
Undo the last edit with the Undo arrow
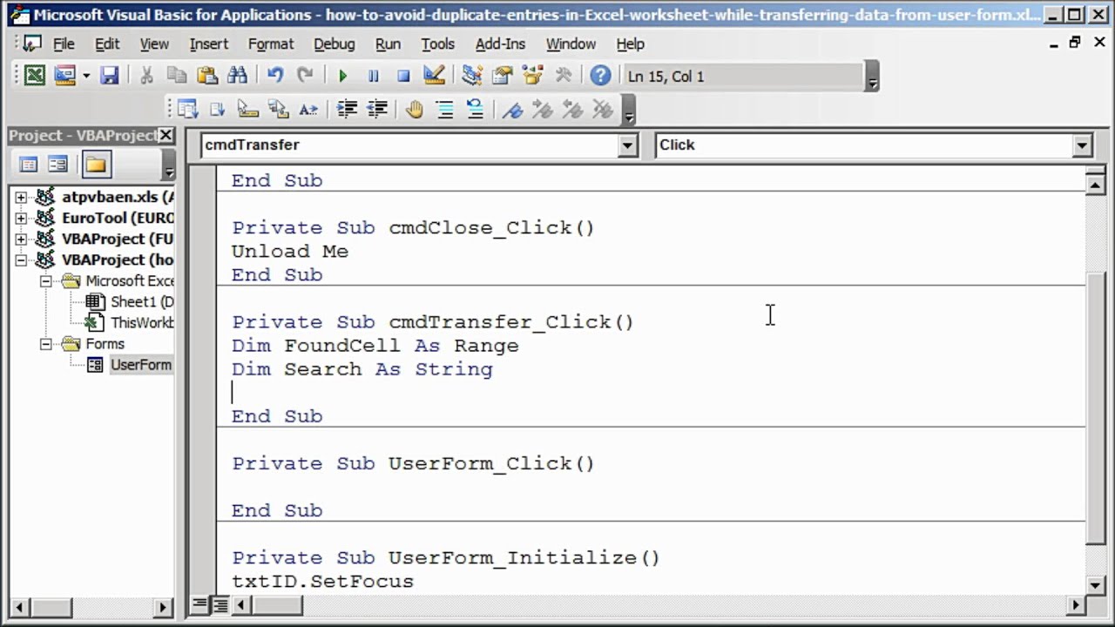click(x=275, y=76)
